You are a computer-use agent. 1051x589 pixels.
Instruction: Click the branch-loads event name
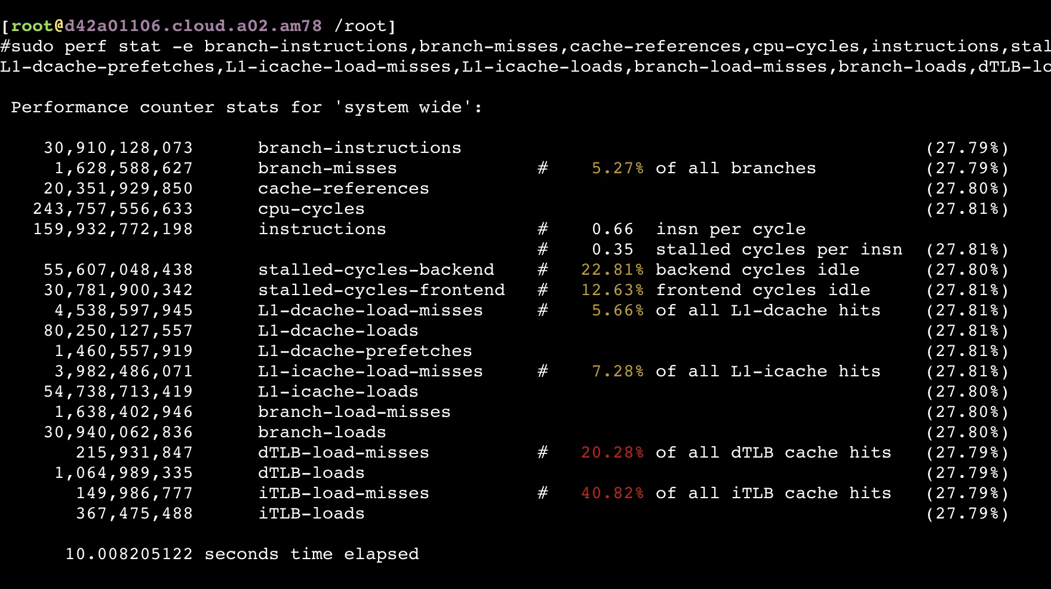(x=322, y=432)
